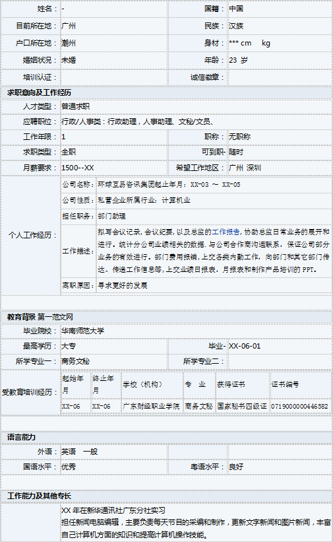Click the 工作报告 hyperlink

tap(226, 232)
